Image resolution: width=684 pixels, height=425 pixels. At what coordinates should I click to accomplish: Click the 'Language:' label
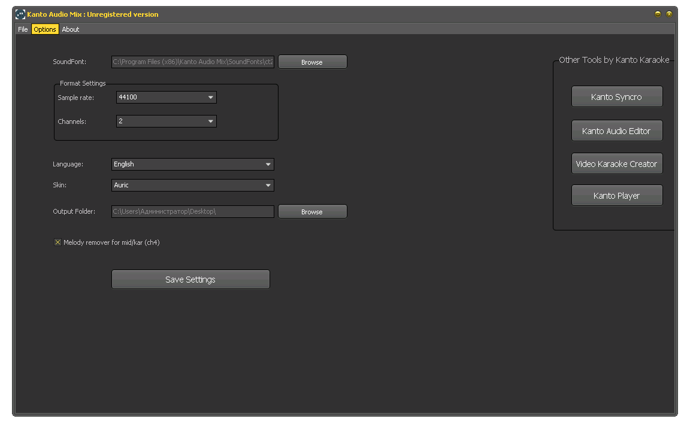coord(68,165)
